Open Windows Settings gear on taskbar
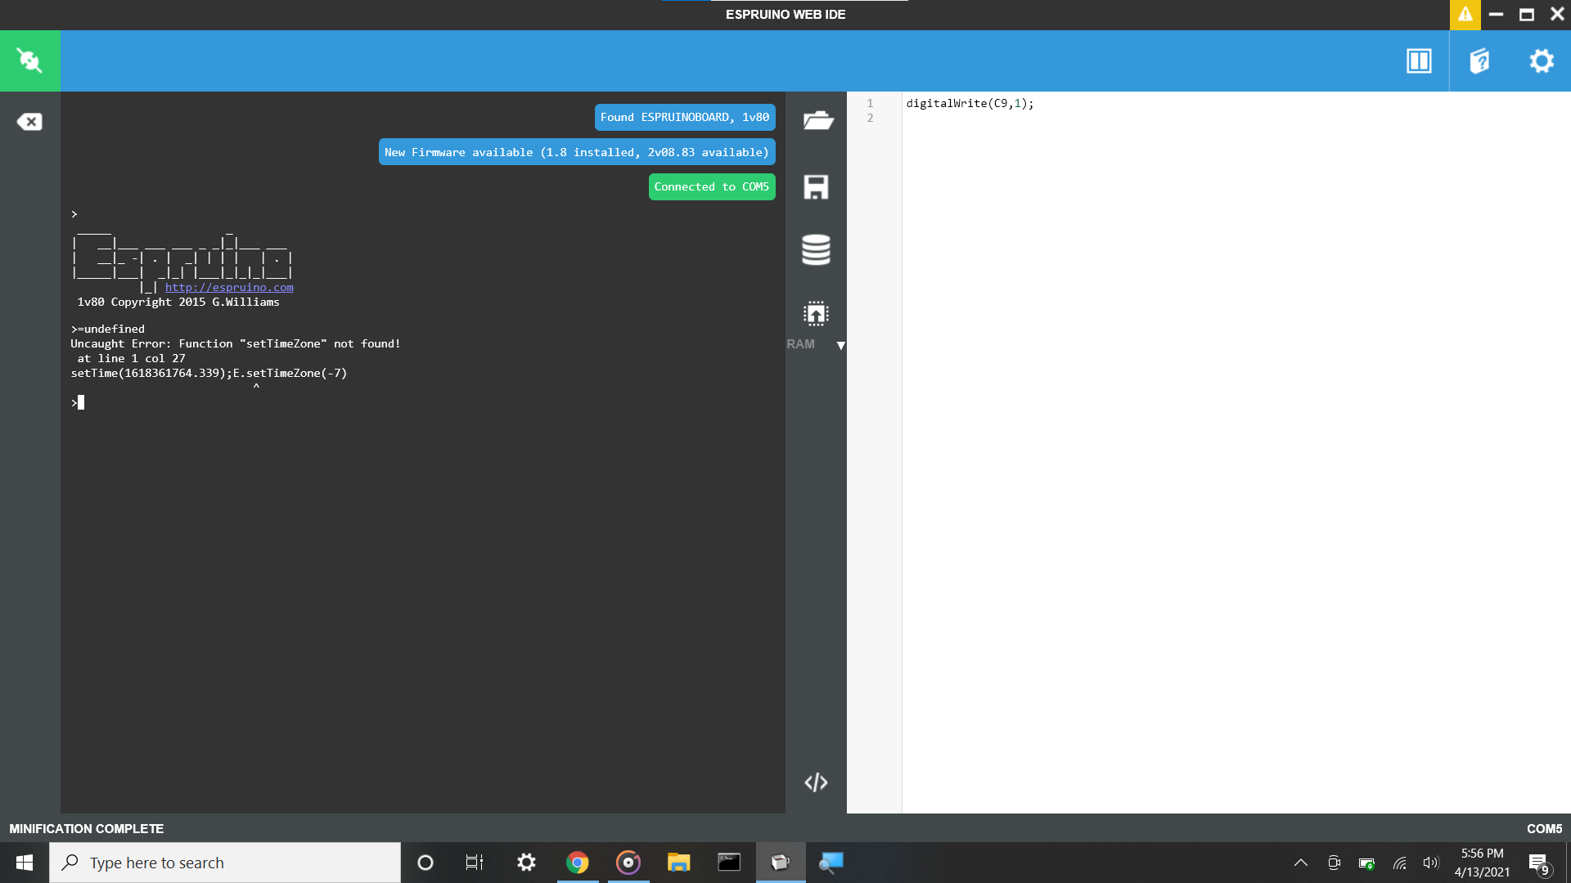The height and width of the screenshot is (883, 1571). (x=526, y=863)
